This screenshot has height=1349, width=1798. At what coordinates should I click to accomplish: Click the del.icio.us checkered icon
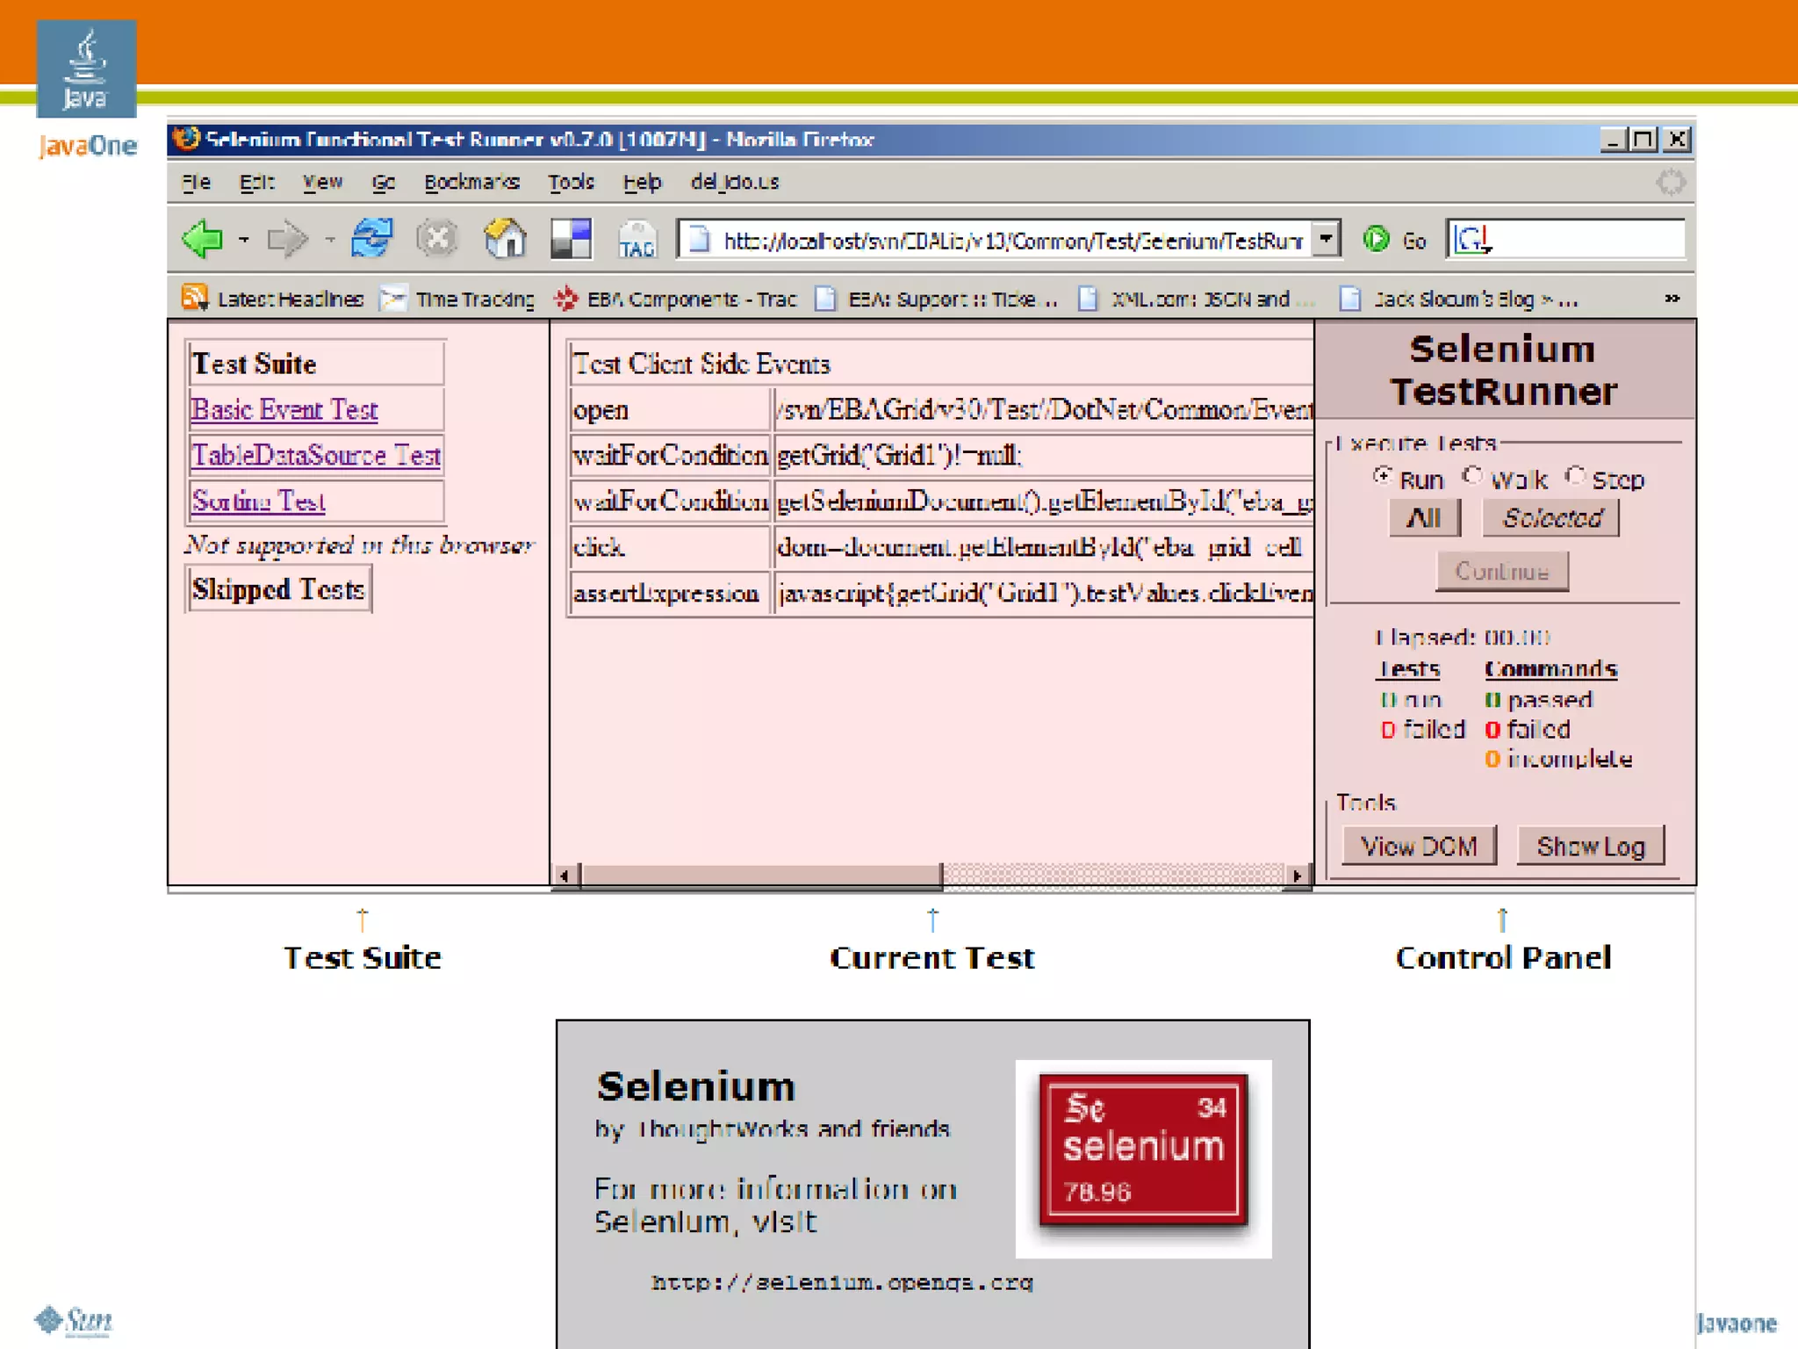[x=571, y=239]
